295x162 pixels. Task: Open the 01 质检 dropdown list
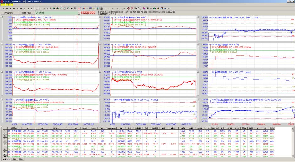pos(79,13)
